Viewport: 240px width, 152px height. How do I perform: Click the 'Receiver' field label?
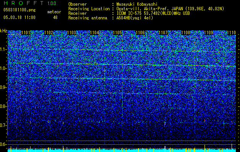(x=77, y=13)
